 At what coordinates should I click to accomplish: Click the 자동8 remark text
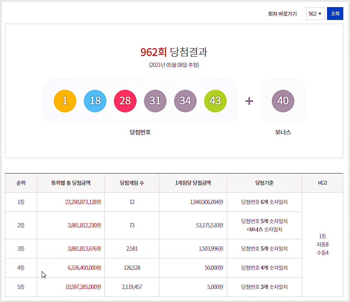(323, 245)
